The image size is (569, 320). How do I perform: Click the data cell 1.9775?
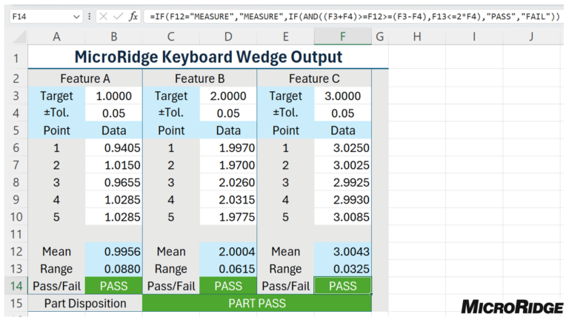(228, 217)
